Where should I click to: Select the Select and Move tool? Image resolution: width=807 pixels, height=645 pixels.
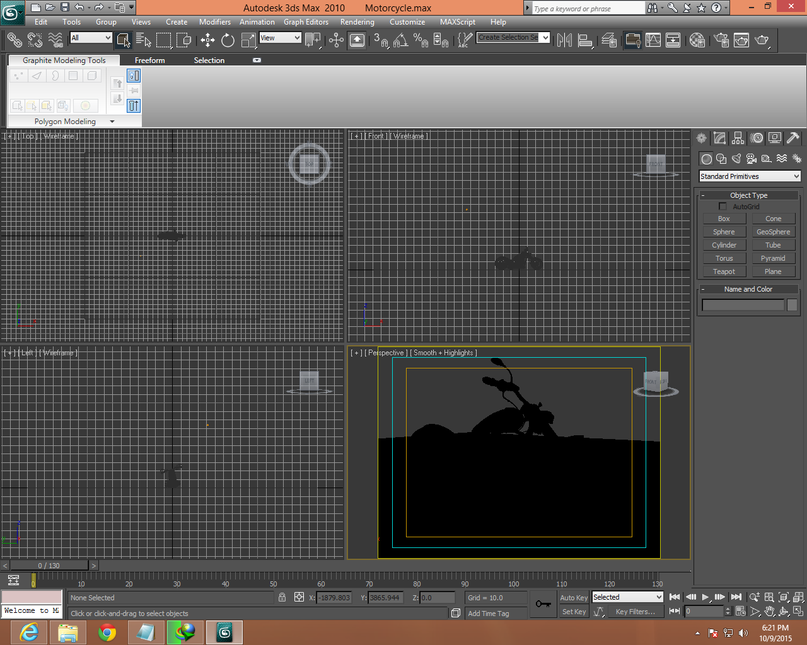[207, 40]
